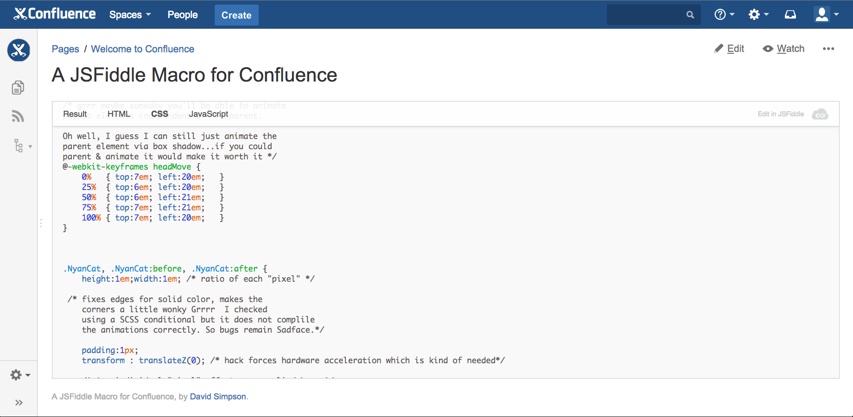Open the user profile avatar menu
Viewport: 853px width, 417px height.
826,14
